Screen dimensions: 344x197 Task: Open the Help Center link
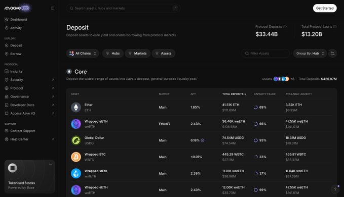tap(29, 139)
